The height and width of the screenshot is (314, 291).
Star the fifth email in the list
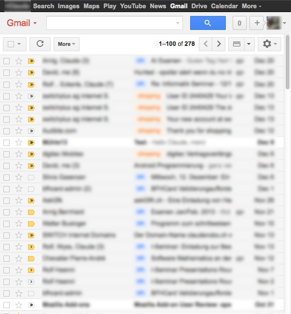click(x=19, y=108)
